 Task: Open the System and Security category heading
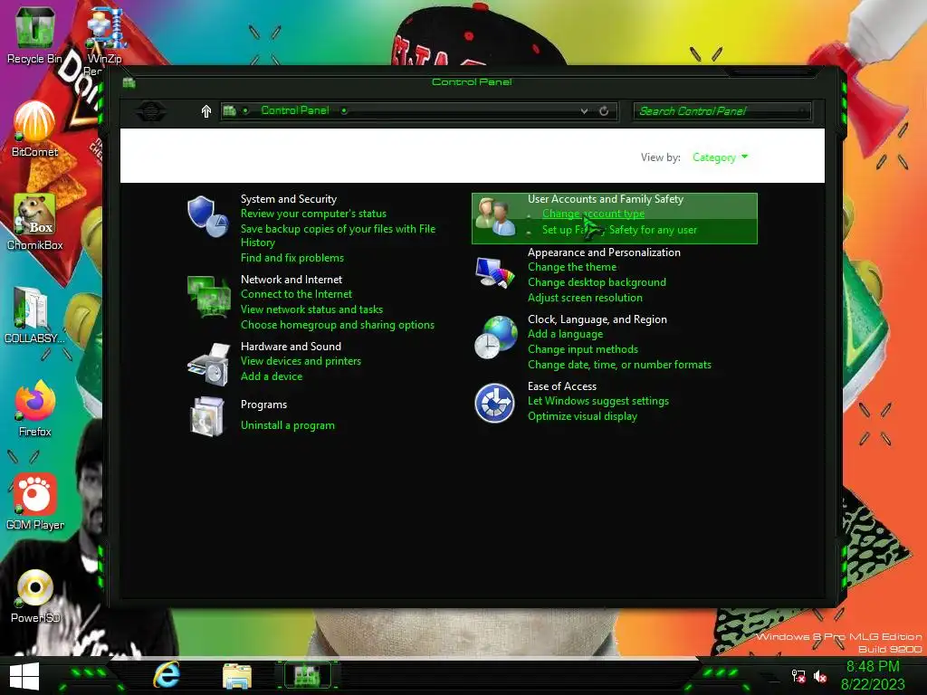[x=289, y=199]
